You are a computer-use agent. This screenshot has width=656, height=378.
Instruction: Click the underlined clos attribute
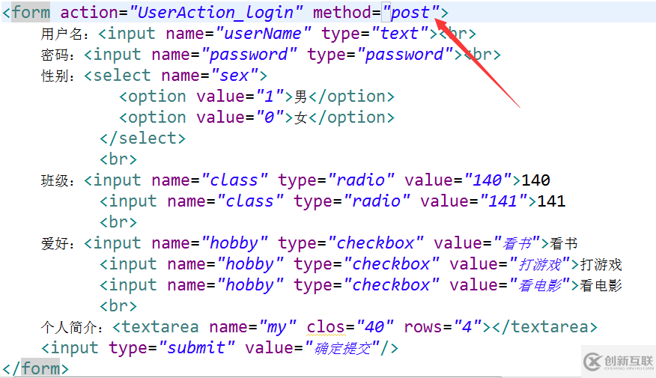point(326,326)
